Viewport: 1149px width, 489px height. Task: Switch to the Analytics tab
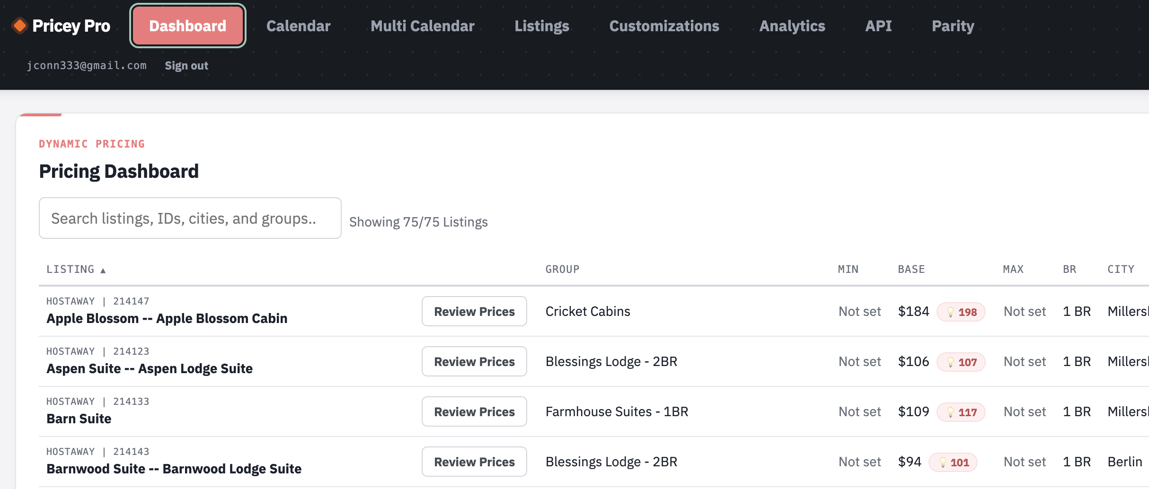792,26
